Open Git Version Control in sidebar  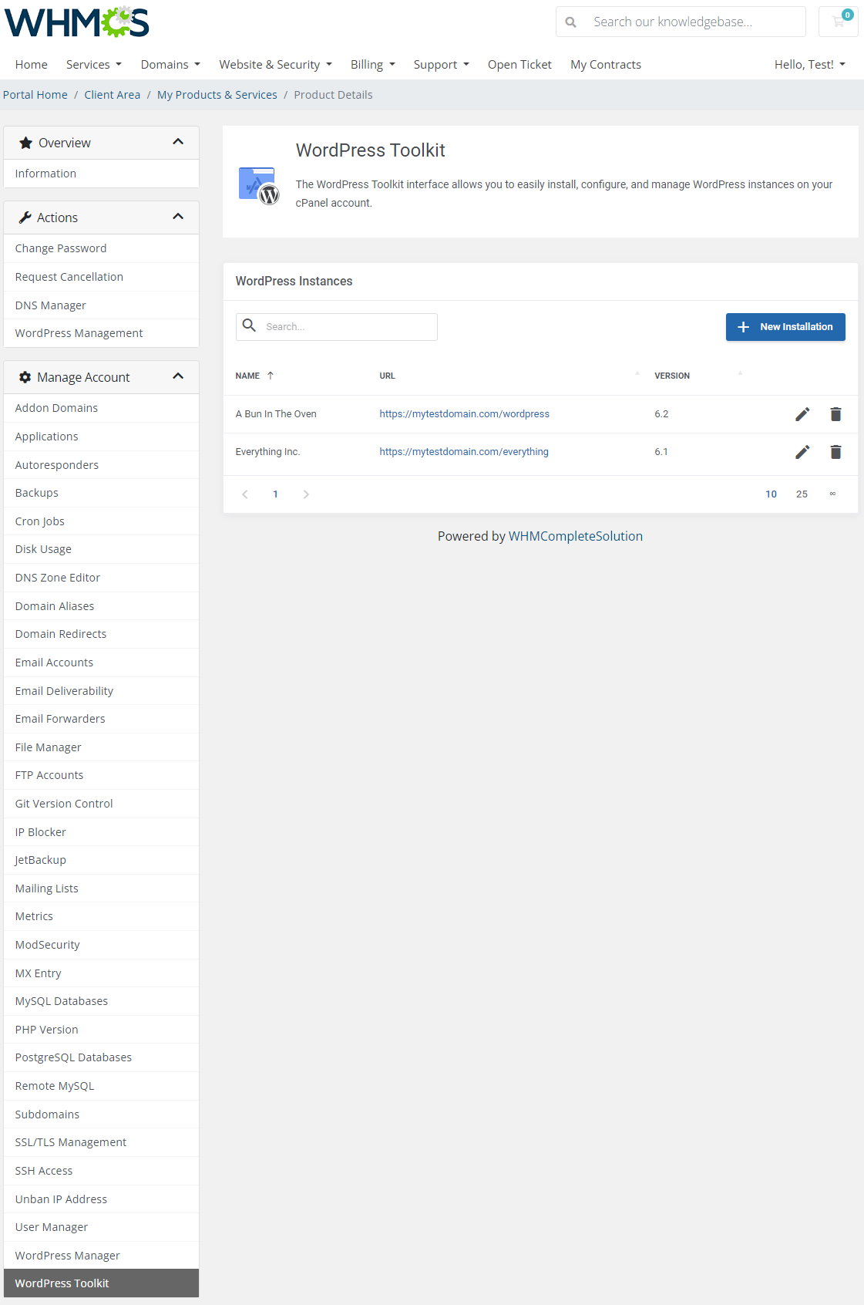(x=101, y=804)
